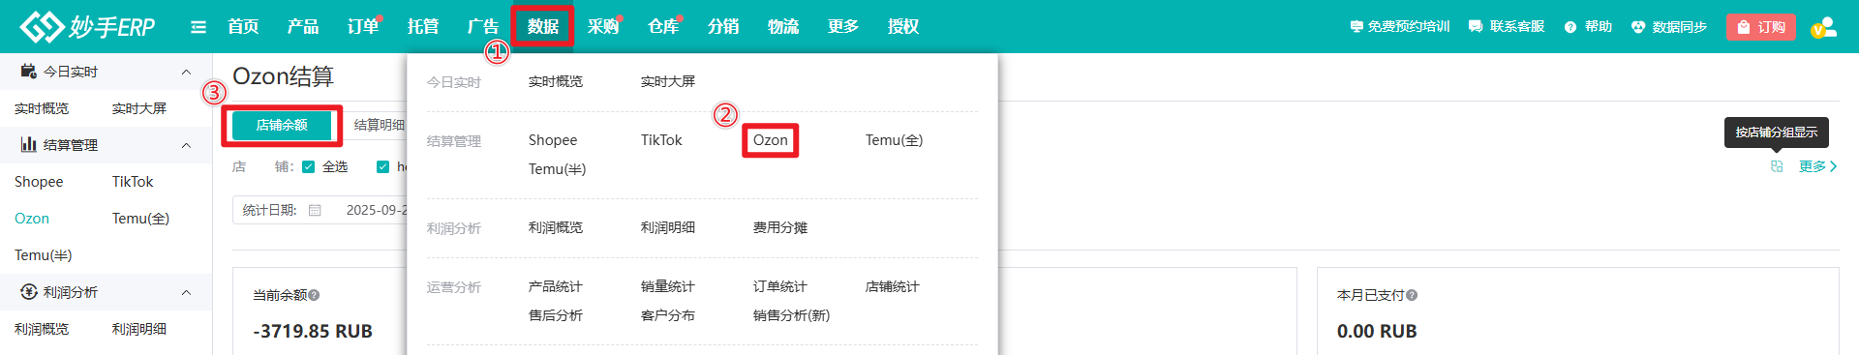
Task: Select Shopee in dropdown menu
Action: click(553, 140)
